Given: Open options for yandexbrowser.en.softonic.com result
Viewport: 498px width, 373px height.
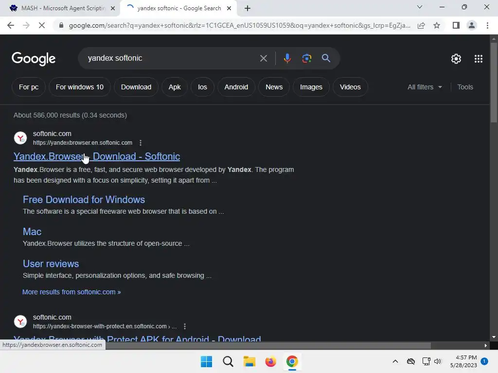Looking at the screenshot, I should [141, 143].
